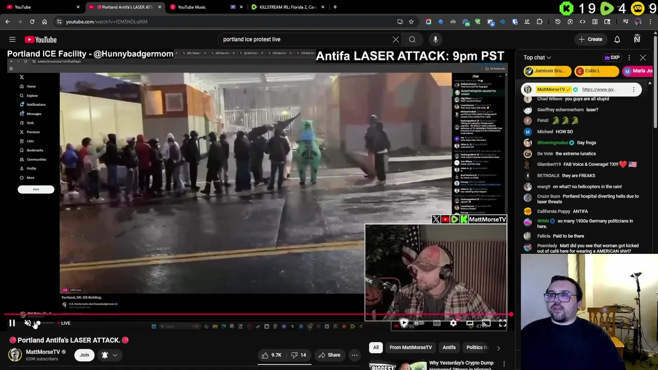Open the account avatar menu

637,40
